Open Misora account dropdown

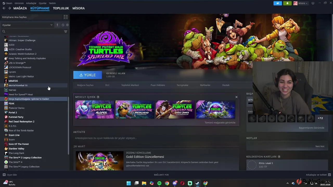pyautogui.click(x=301, y=3)
